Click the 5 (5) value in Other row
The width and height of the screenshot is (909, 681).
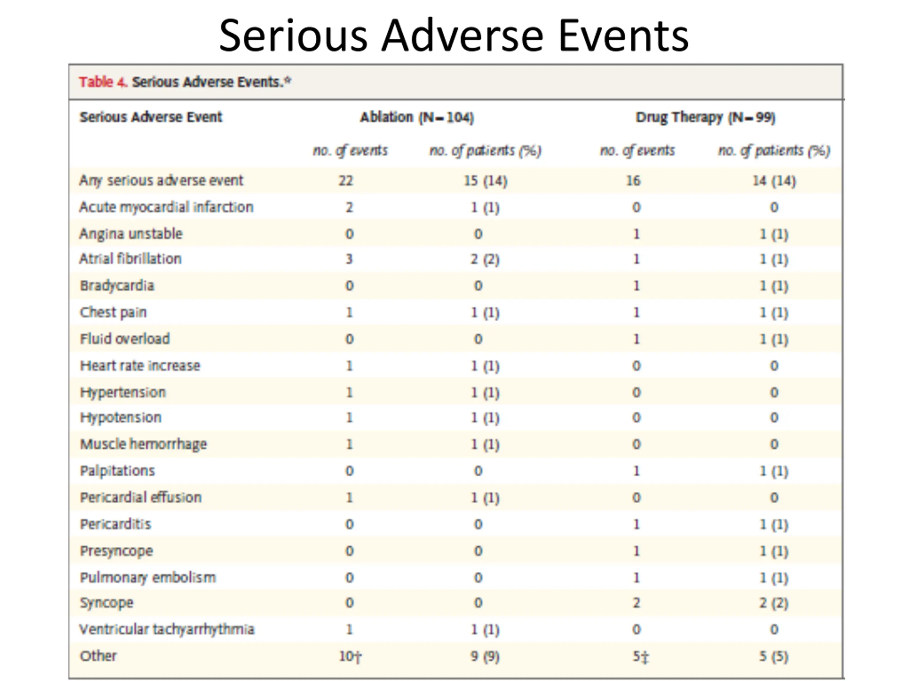click(x=774, y=657)
